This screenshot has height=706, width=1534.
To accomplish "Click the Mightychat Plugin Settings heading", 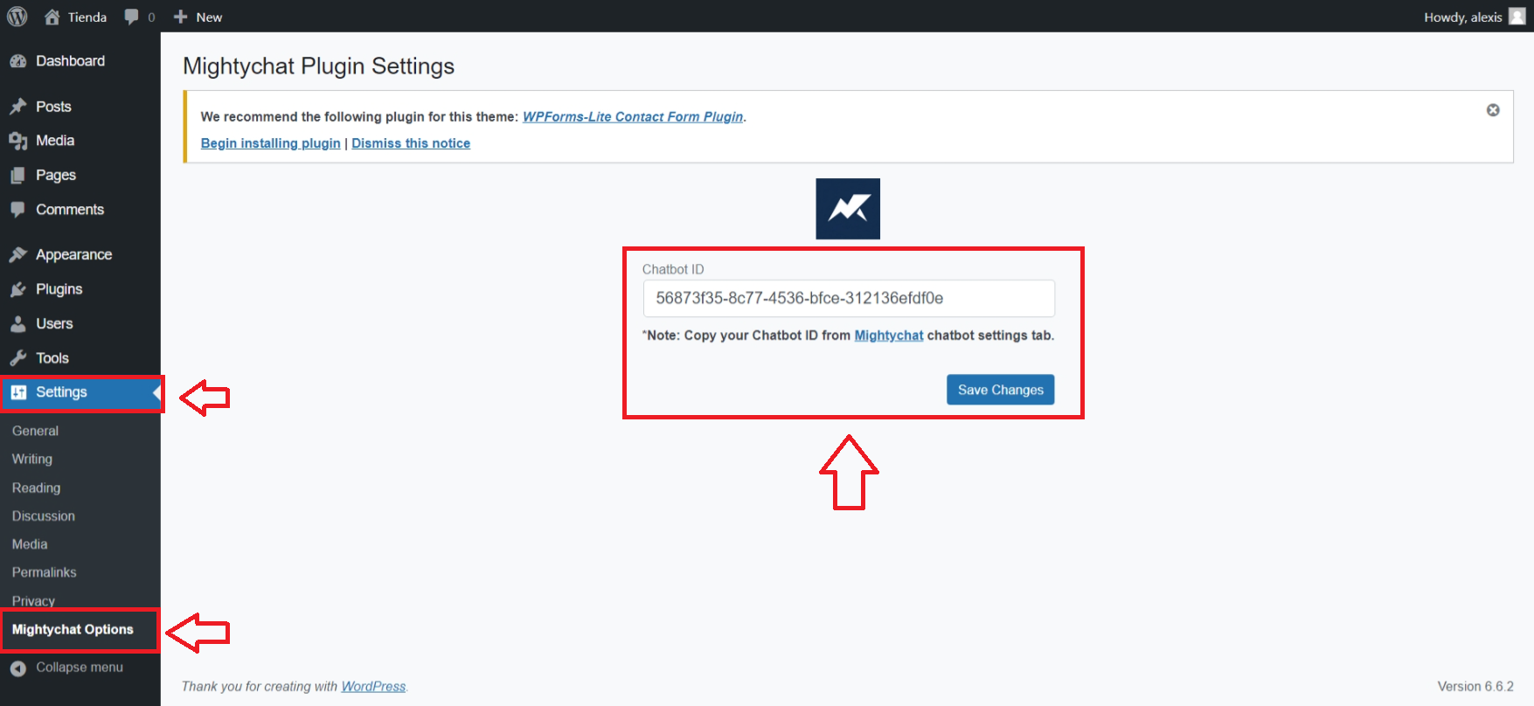I will (x=318, y=66).
